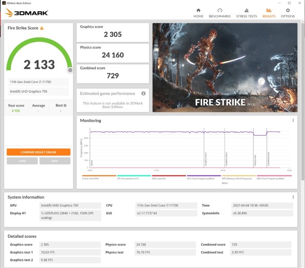Click the Combined test marker in the chart
This screenshot has width=305, height=268.
coord(268,159)
